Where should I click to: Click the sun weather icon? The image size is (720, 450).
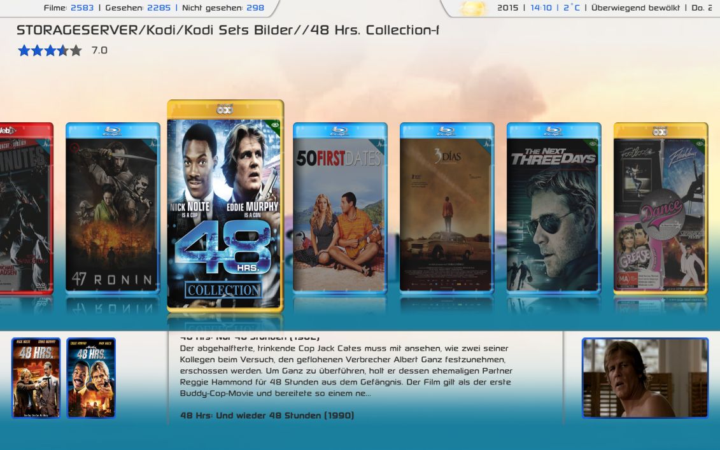tap(473, 8)
